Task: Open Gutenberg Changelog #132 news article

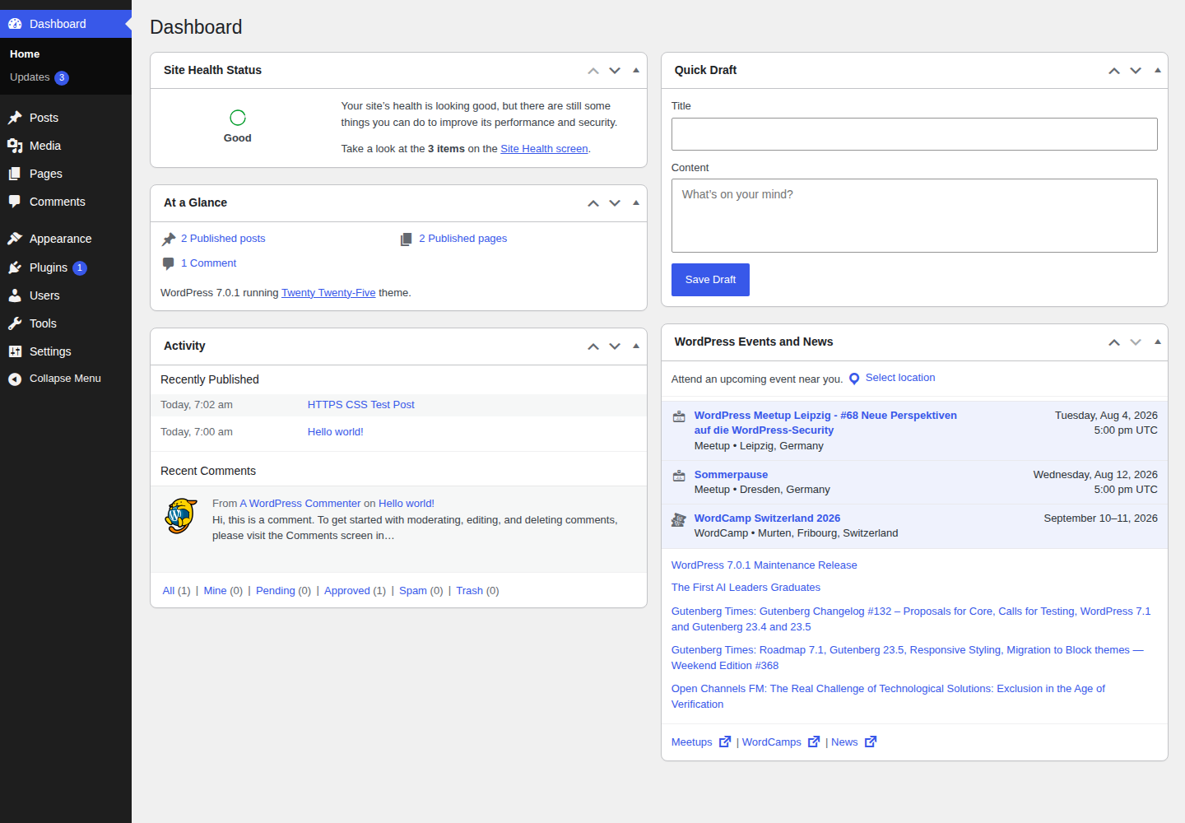Action: click(x=911, y=619)
